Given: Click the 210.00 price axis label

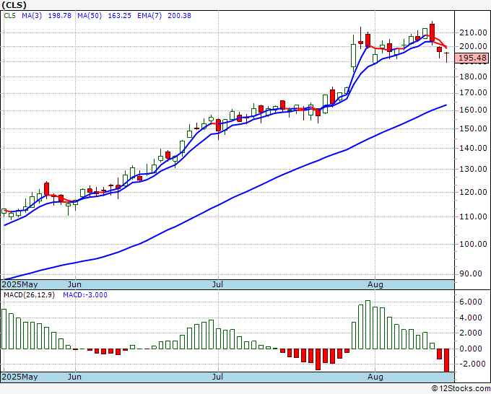Looking at the screenshot, I should click(473, 32).
